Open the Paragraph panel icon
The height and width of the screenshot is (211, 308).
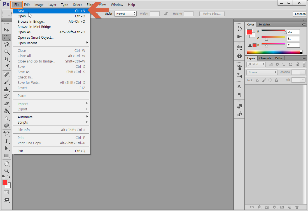tap(239, 95)
